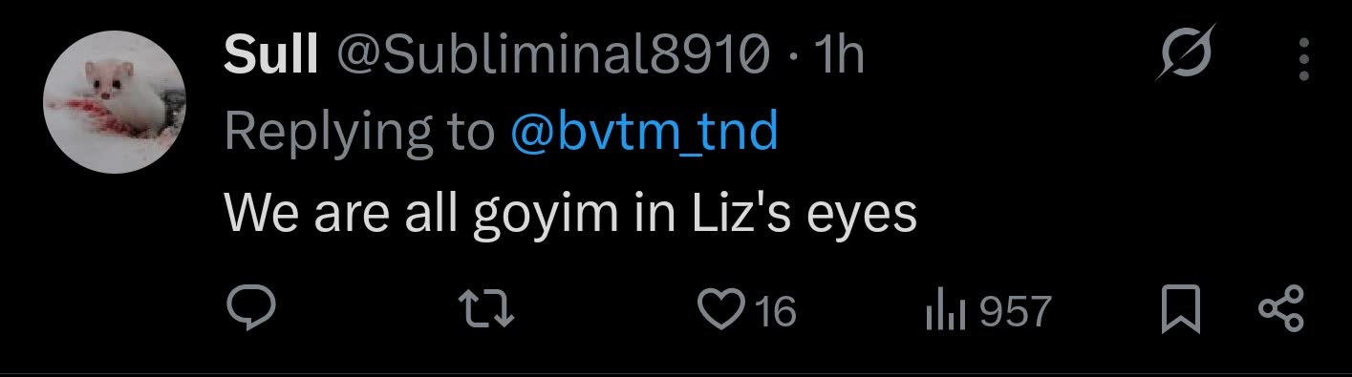Open the three-dot more options menu
The width and height of the screenshot is (1352, 377).
coord(1304,59)
